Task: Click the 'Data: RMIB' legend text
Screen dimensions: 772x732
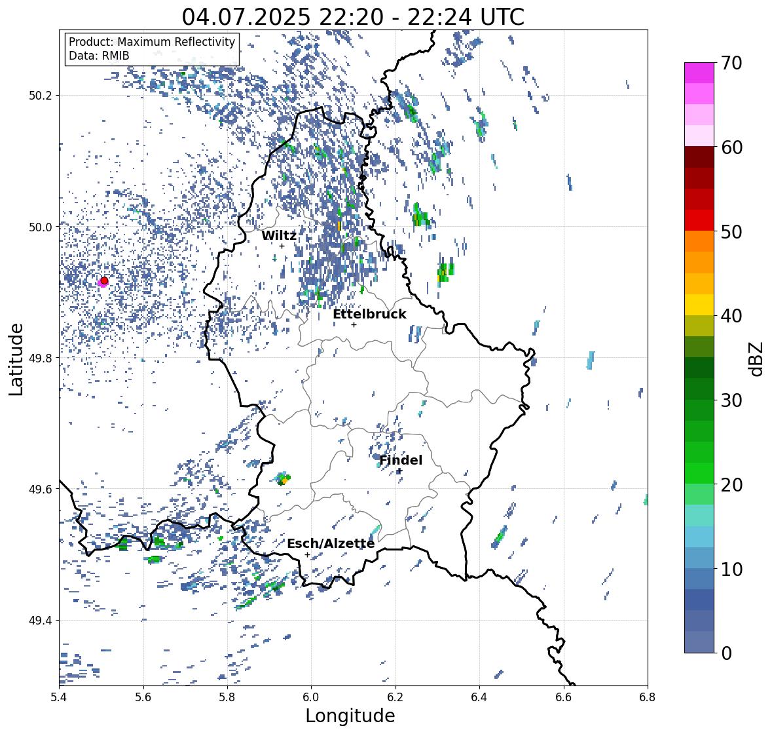Action: 99,56
